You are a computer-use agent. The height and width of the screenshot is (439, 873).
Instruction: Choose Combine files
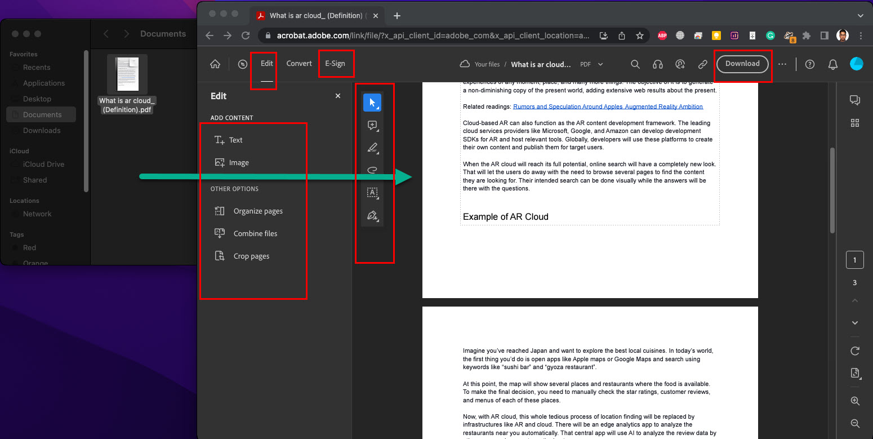(246, 234)
